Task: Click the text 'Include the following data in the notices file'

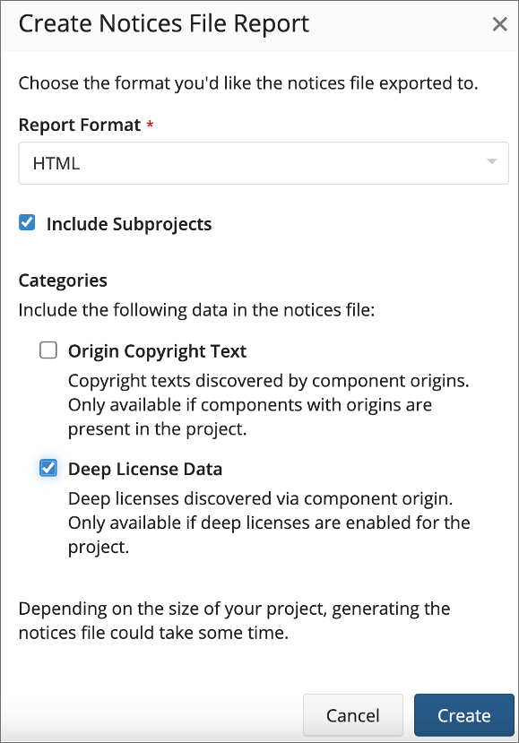Action: point(196,310)
